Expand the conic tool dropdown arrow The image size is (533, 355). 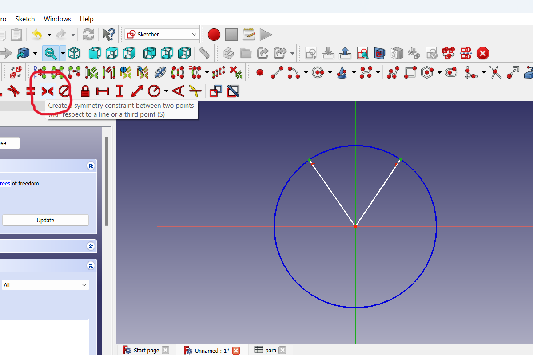pyautogui.click(x=354, y=72)
